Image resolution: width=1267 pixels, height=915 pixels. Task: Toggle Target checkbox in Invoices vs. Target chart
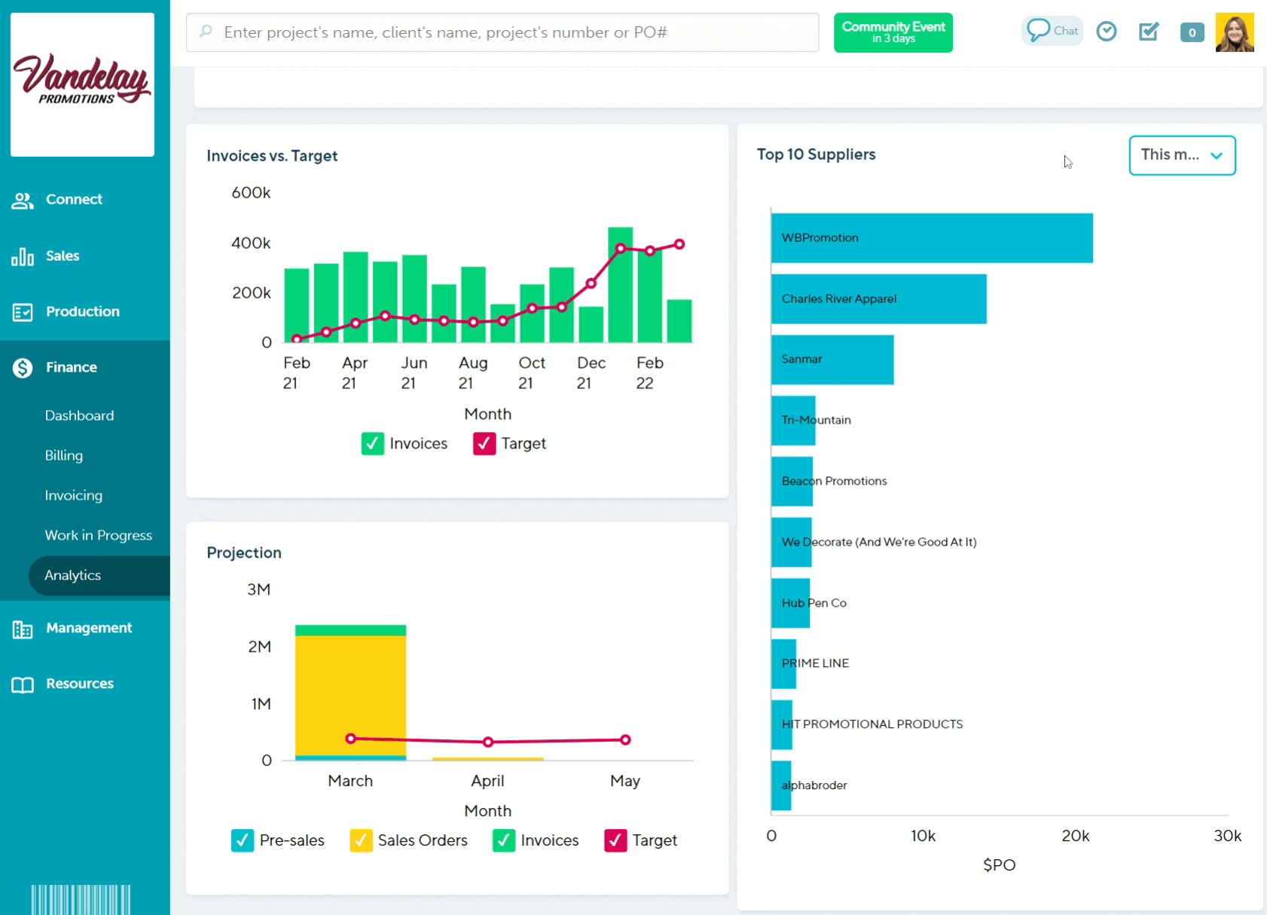(x=484, y=444)
